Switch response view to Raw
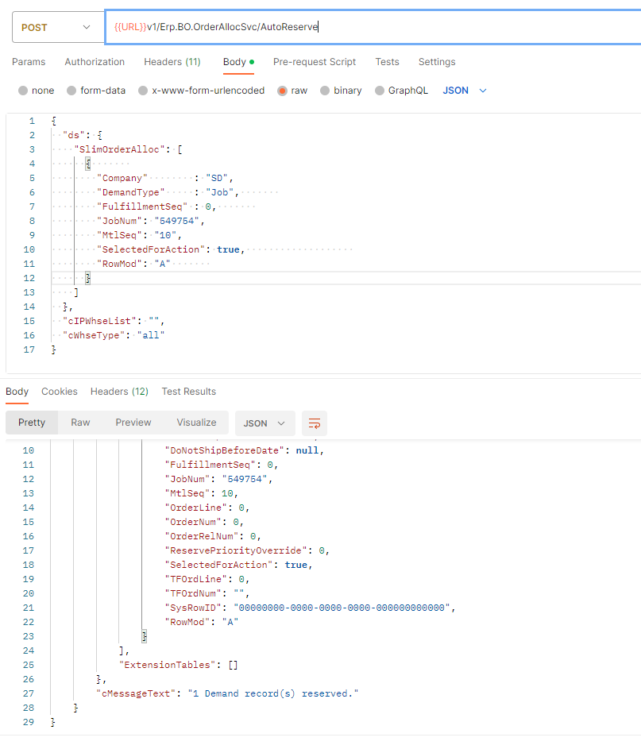The width and height of the screenshot is (641, 749). point(80,423)
